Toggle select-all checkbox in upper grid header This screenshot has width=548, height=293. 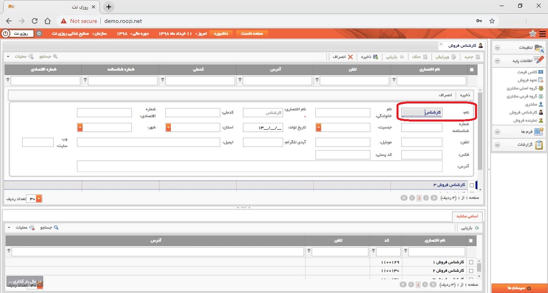(472, 70)
